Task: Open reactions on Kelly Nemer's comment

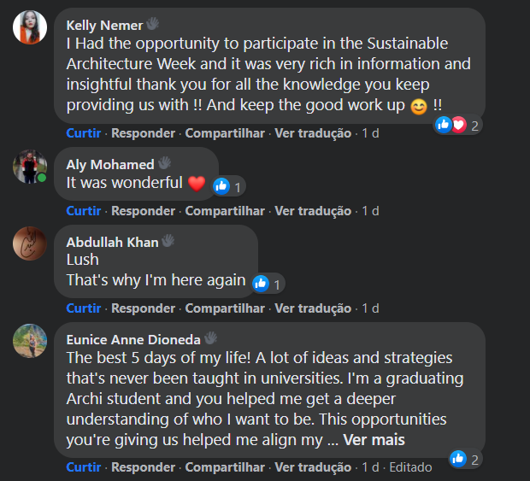Action: point(458,125)
